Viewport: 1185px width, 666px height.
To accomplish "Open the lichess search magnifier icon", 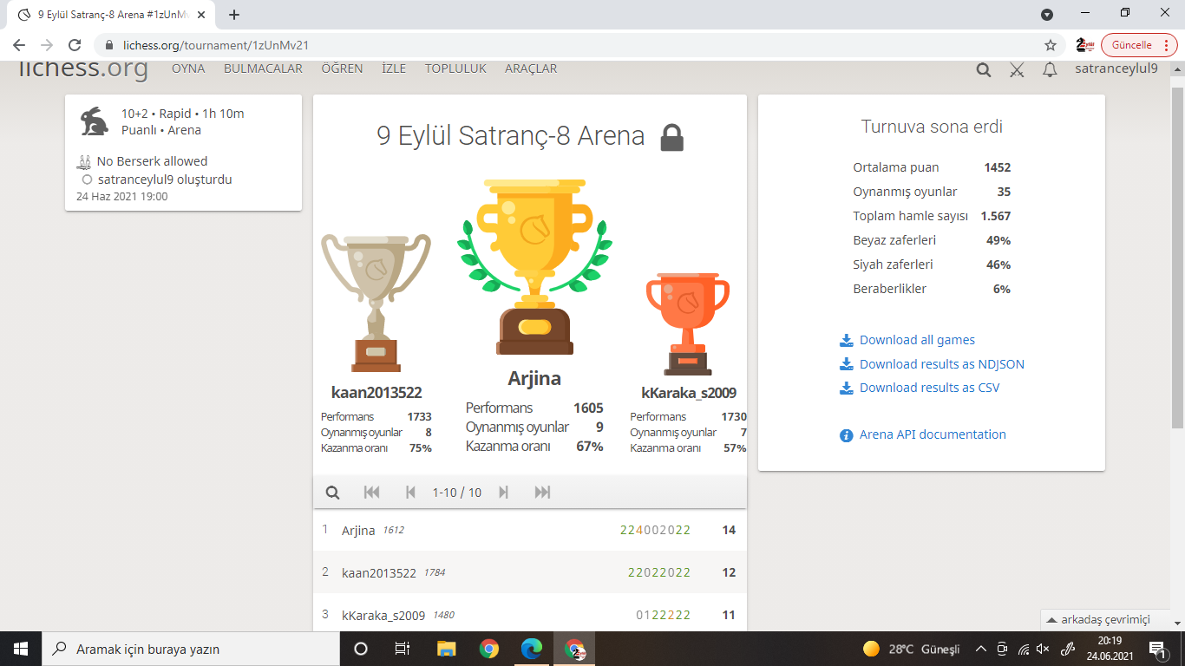I will tap(984, 70).
